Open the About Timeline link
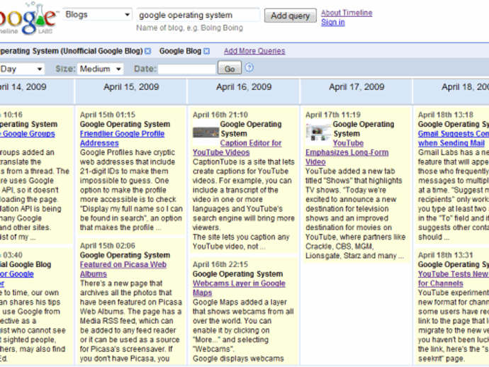Image resolution: width=489 pixels, height=367 pixels. (x=347, y=13)
